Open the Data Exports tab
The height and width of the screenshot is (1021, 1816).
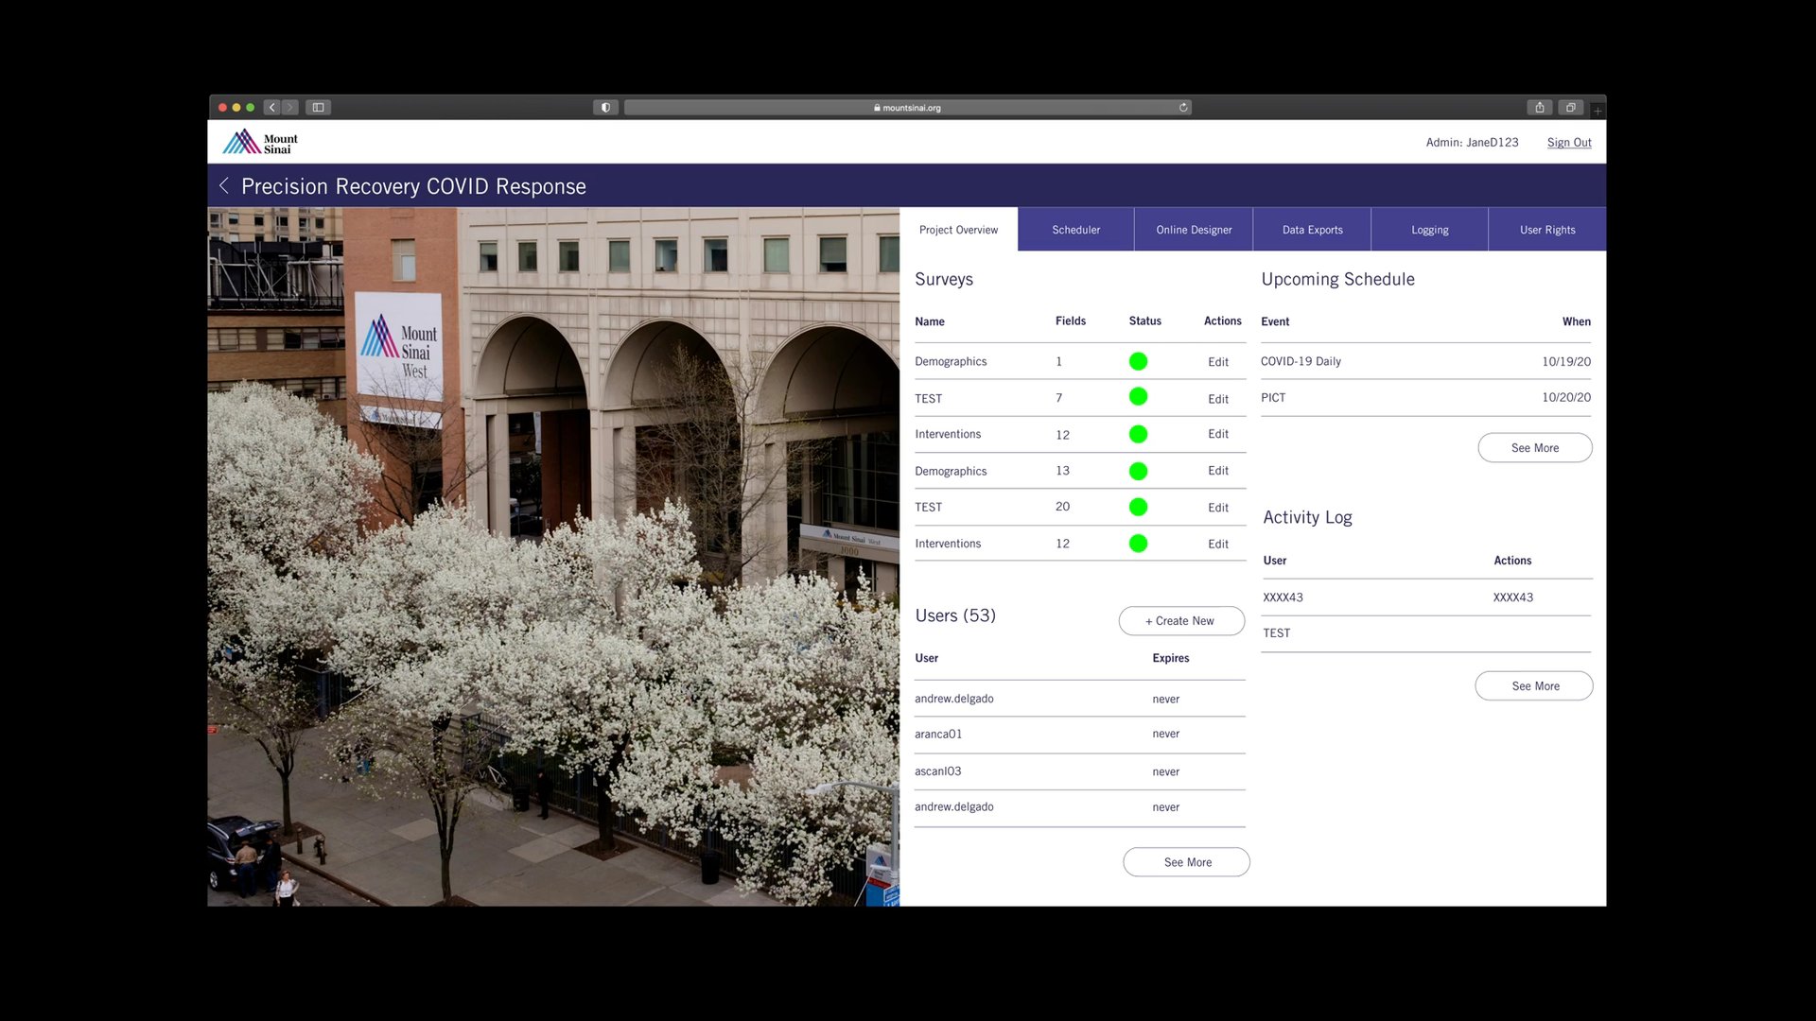pos(1312,230)
